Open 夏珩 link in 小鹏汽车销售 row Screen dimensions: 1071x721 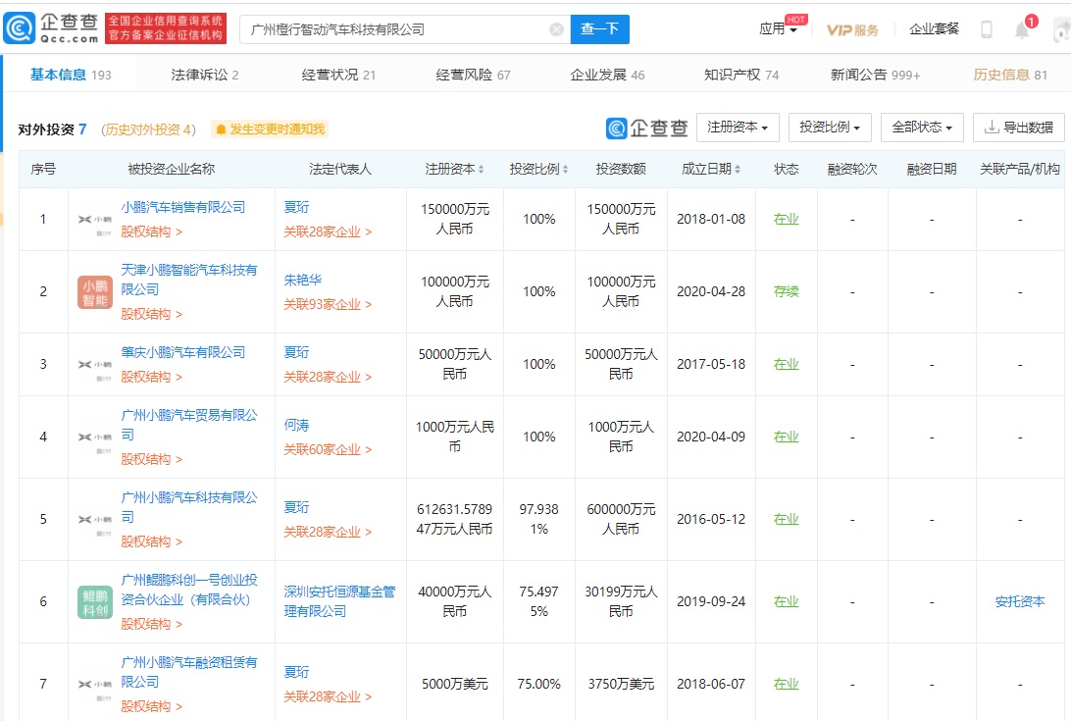point(296,207)
